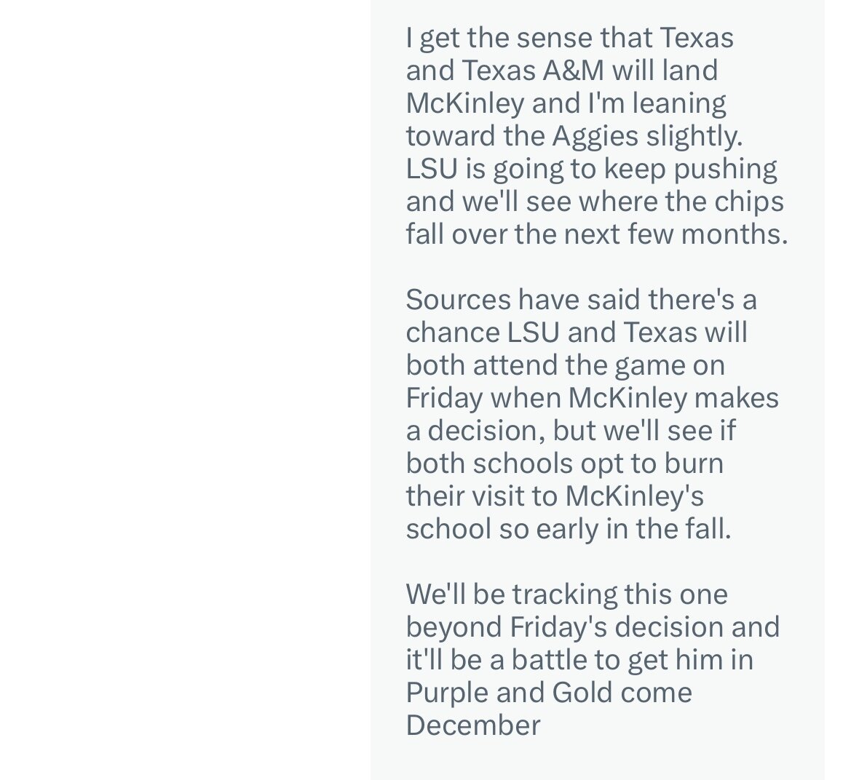Click the line "McKinley and I'm leaning"
The width and height of the screenshot is (851, 780).
[x=566, y=103]
